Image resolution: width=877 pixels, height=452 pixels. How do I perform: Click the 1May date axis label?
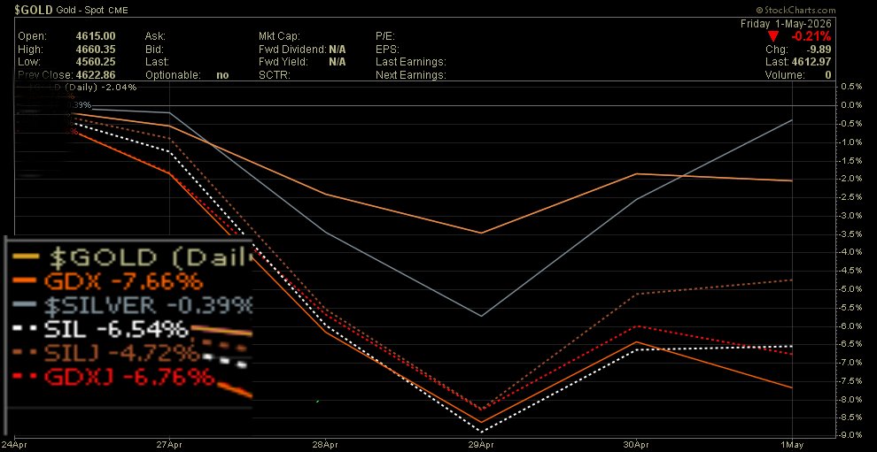point(793,445)
